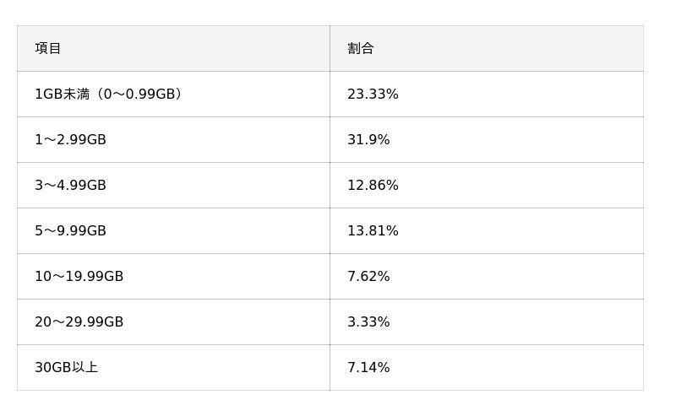Click the 項目 column header
This screenshot has width=676, height=416.
point(48,49)
